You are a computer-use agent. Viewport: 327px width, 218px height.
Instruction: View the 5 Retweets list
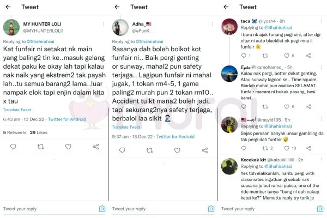(x=15, y=132)
